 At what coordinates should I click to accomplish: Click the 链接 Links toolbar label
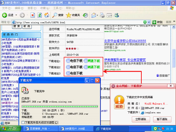pyautogui.click(x=168, y=22)
